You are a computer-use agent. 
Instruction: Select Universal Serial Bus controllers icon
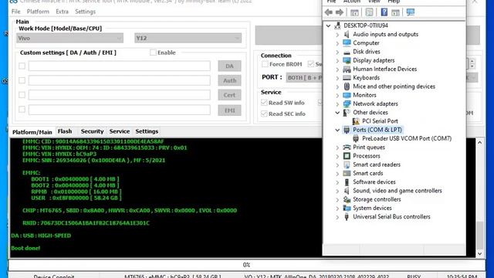point(347,217)
